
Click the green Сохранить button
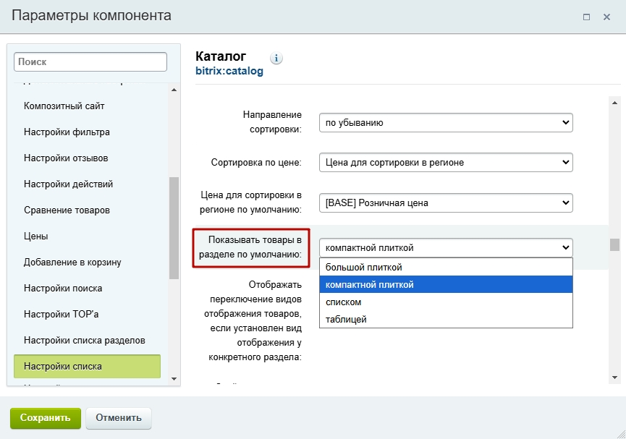(x=46, y=418)
